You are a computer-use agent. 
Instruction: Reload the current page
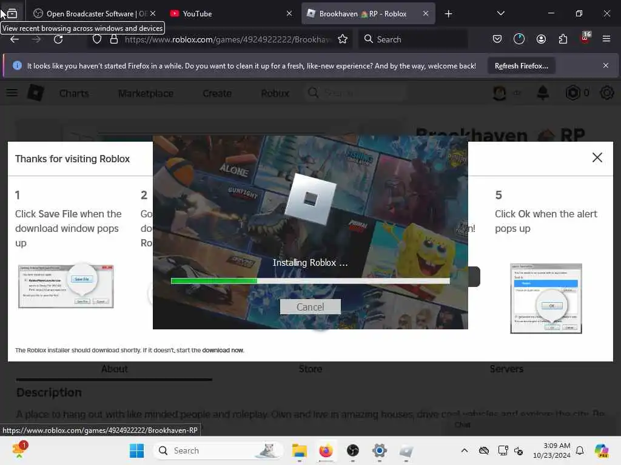pyautogui.click(x=58, y=39)
